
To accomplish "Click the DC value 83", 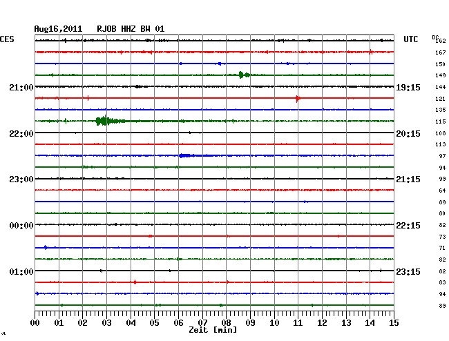I will pos(442,282).
